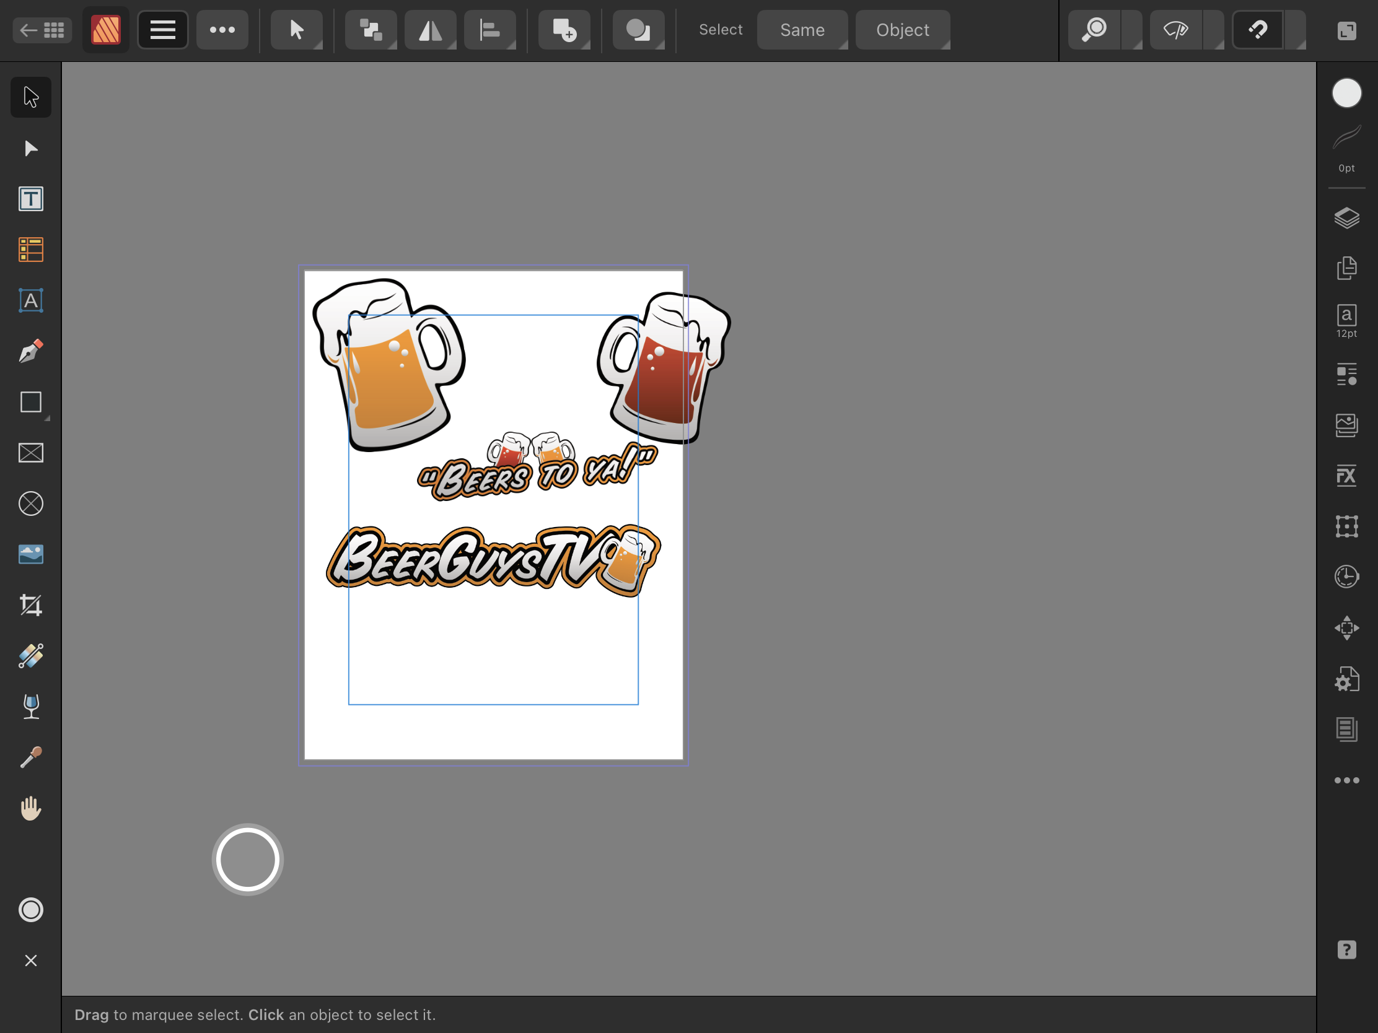Open the Assets studio panel

[1346, 425]
